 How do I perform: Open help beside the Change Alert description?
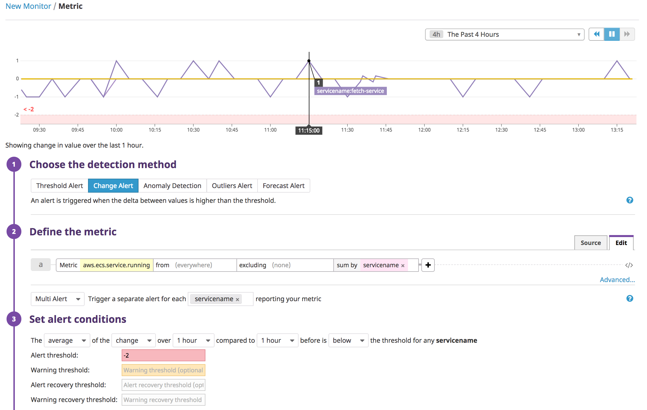pos(630,200)
